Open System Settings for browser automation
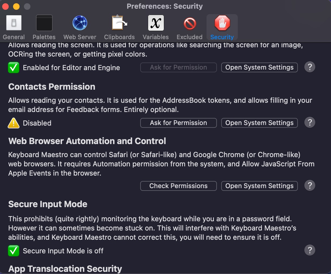The image size is (331, 274). 259,186
